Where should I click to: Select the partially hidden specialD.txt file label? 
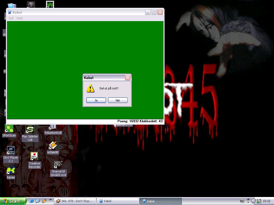pyautogui.click(x=124, y=125)
